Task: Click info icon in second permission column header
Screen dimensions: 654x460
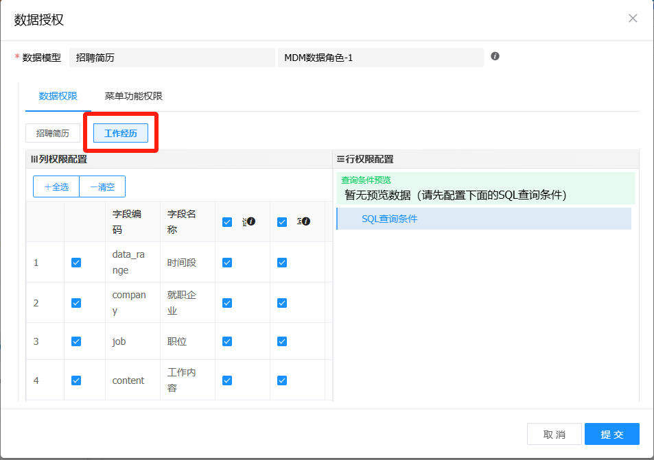Action: coord(306,221)
